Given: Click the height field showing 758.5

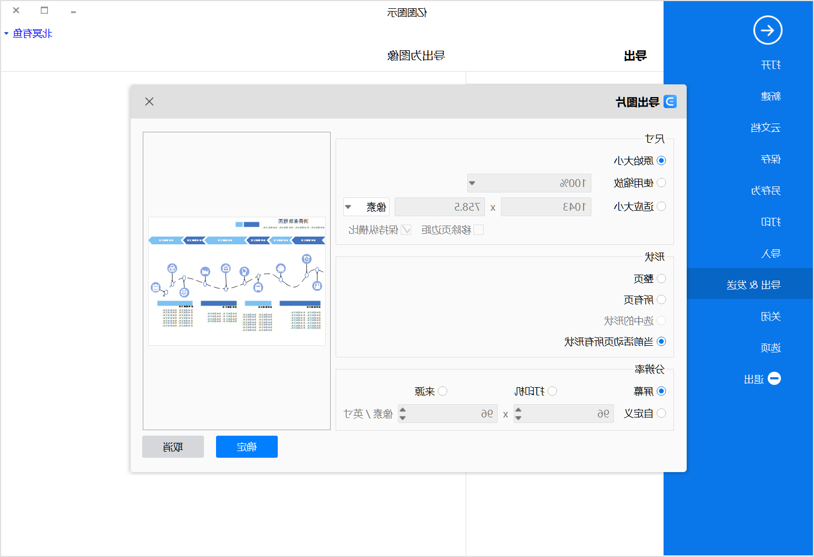Looking at the screenshot, I should (440, 207).
